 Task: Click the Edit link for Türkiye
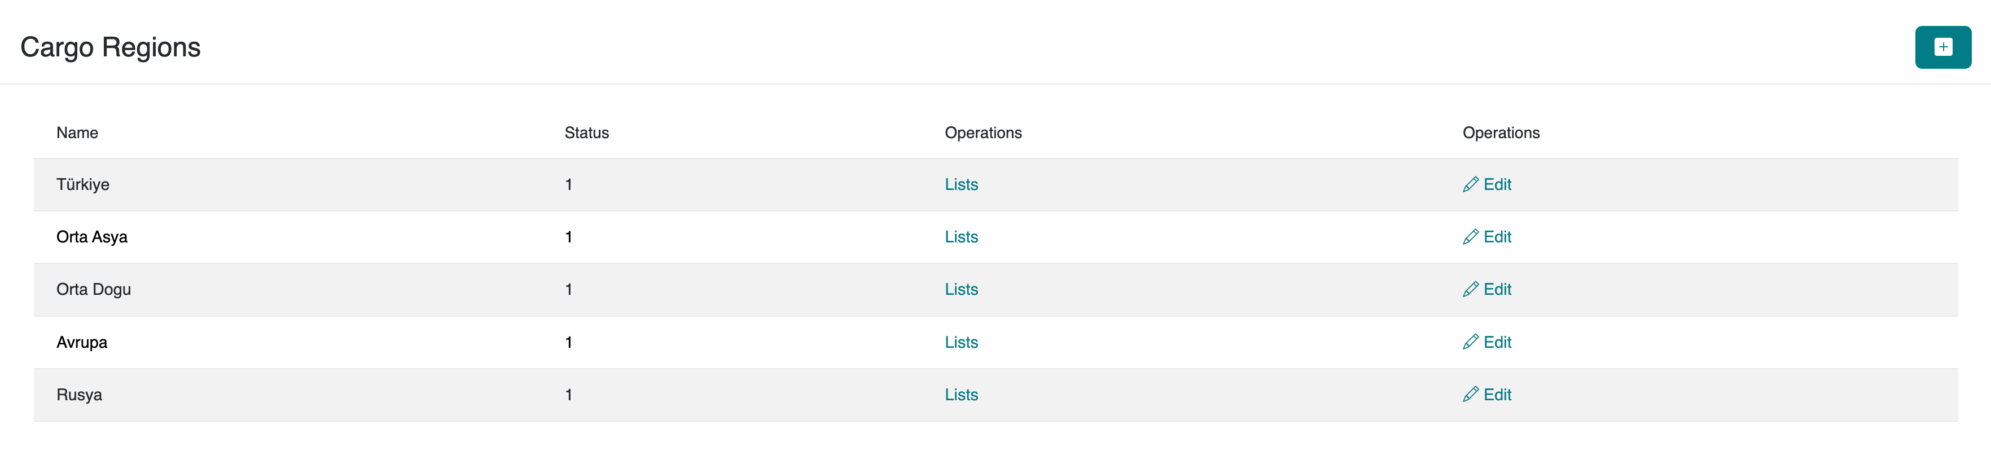coord(1497,184)
